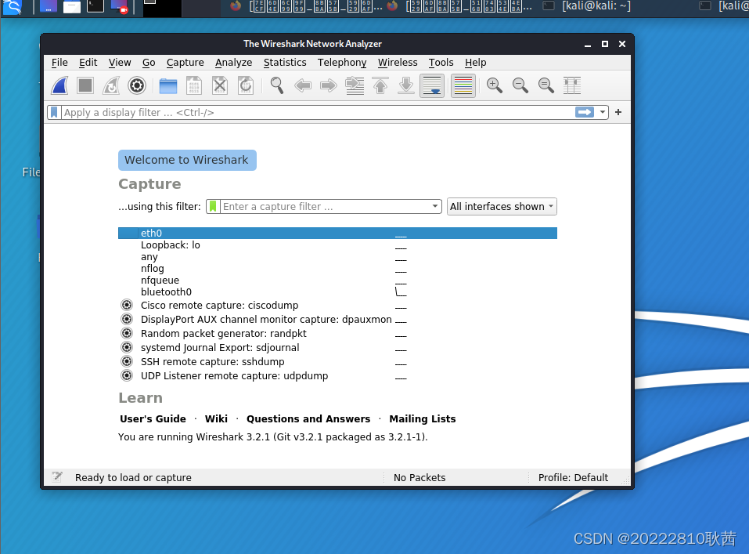Click the sshdump interface options gear
749x554 pixels.
[x=127, y=361]
